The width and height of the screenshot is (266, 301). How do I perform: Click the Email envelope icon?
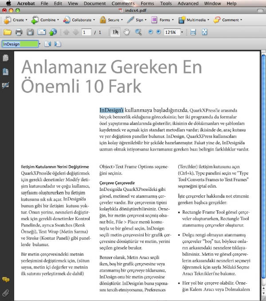[42, 32]
